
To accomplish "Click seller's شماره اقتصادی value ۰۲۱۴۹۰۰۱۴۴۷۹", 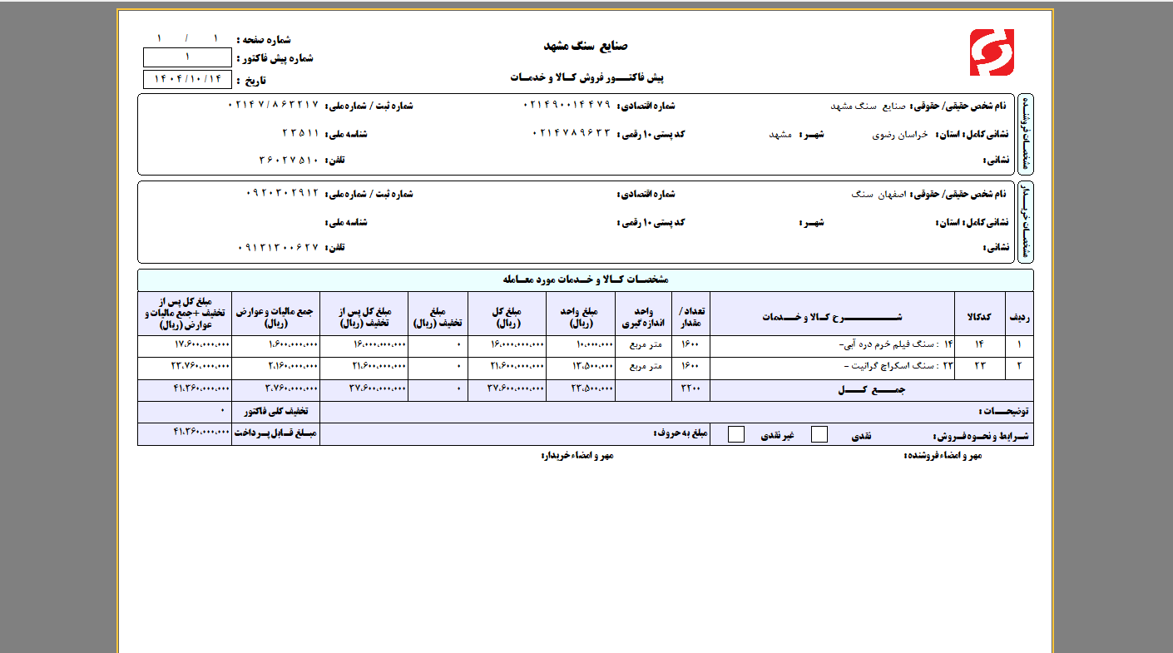I will (567, 106).
